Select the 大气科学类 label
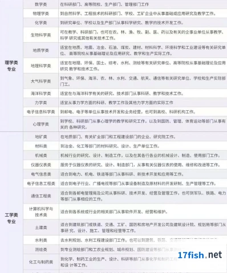227x273 pixels. point(41,81)
